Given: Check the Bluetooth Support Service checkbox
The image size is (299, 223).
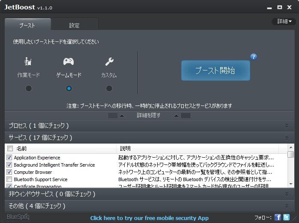Looking at the screenshot, I should (x=9, y=179).
